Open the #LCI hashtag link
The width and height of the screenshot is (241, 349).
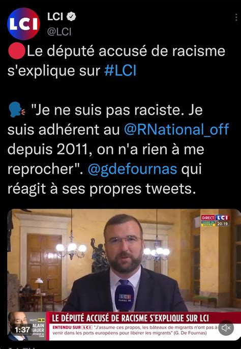(x=120, y=71)
